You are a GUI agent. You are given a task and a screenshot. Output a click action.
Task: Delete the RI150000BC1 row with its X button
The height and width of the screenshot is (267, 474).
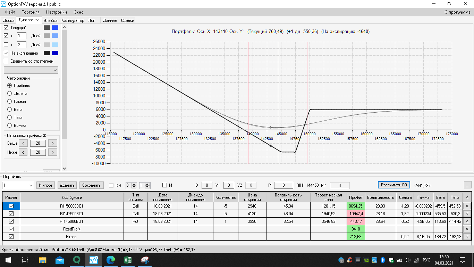[467, 206]
